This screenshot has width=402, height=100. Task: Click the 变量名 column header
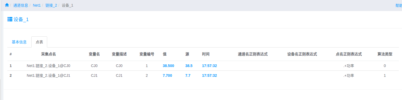[x=94, y=54]
